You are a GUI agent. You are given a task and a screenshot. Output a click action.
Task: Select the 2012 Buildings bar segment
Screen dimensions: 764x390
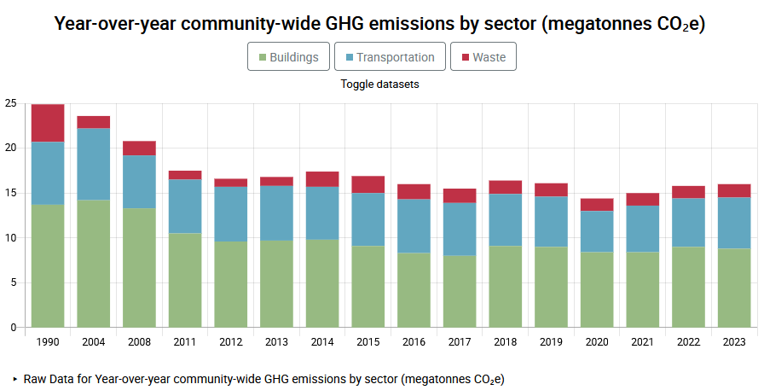[231, 284]
